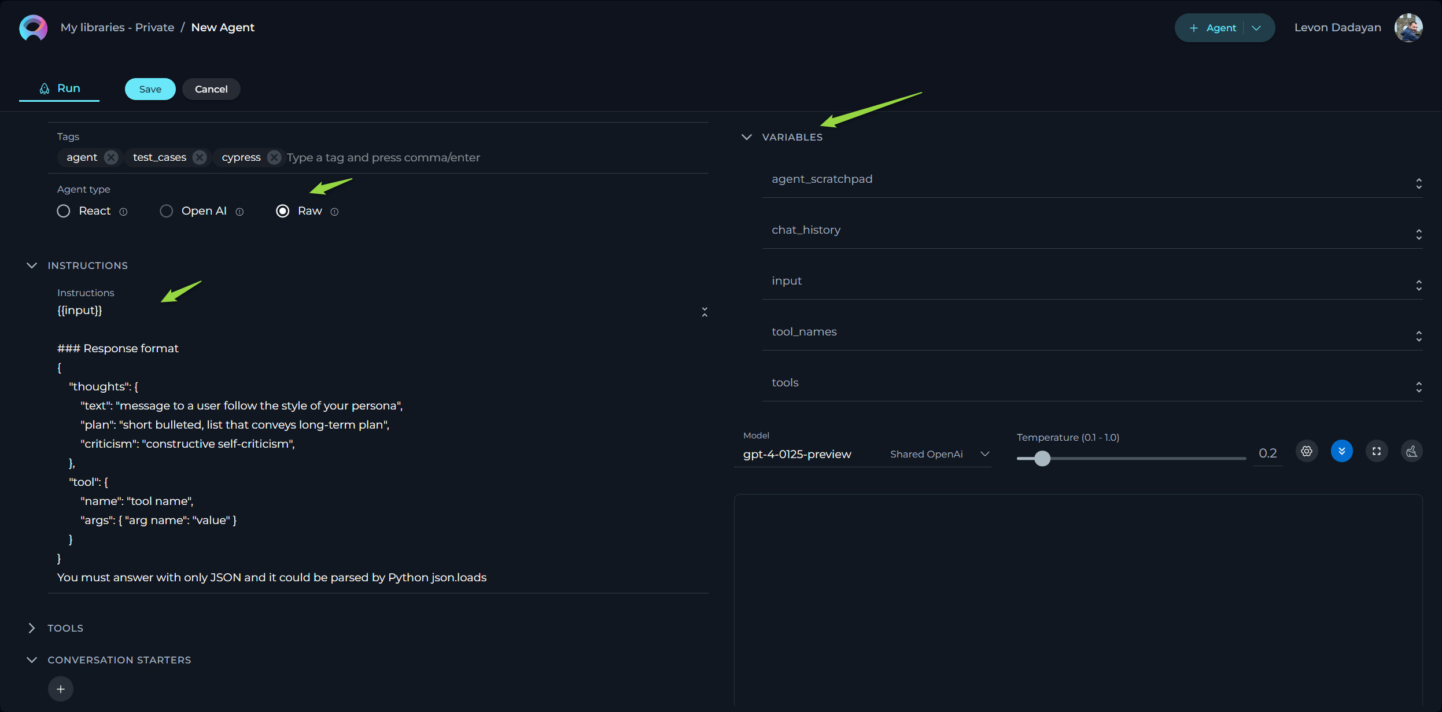The height and width of the screenshot is (712, 1442).
Task: Click the blue double-chevron down button
Action: (x=1341, y=452)
